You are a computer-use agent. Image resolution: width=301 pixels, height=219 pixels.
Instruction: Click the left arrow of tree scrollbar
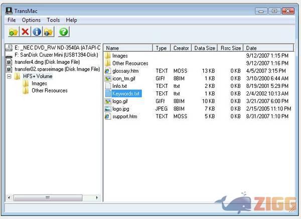click(9, 198)
